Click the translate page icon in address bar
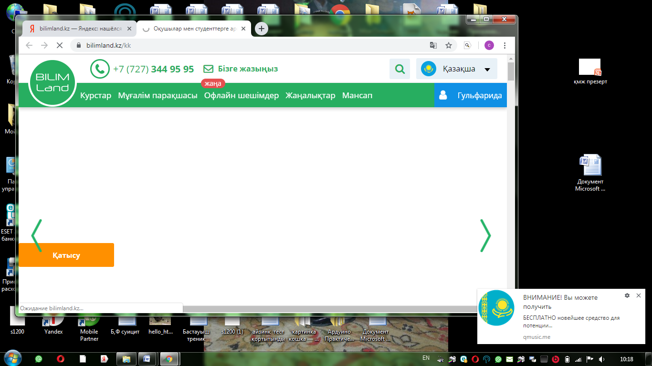652x366 pixels. coord(433,45)
